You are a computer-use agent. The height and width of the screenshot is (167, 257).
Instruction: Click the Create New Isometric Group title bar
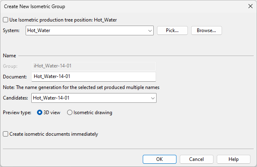coord(122,7)
